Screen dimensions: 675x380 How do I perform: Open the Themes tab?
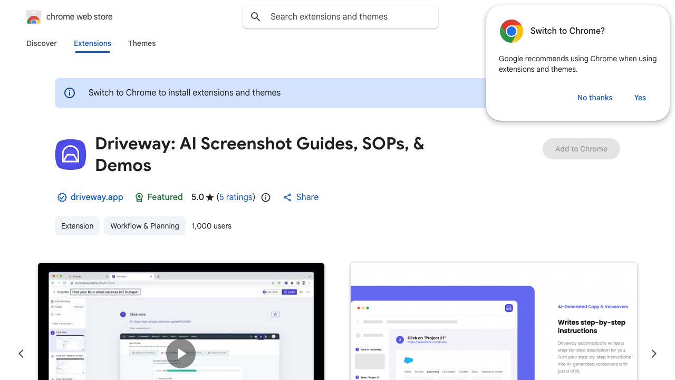point(142,43)
